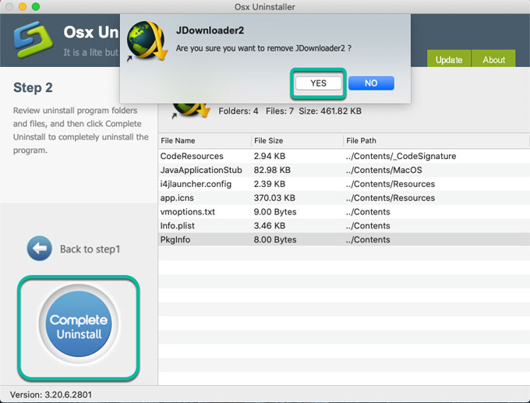Click the Step 2 heading
530x403 pixels.
(33, 87)
